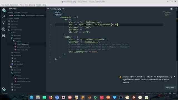178x100 pixels.
Task: Collapse the TOKO_ONLEN workspace section
Action: tap(14, 18)
